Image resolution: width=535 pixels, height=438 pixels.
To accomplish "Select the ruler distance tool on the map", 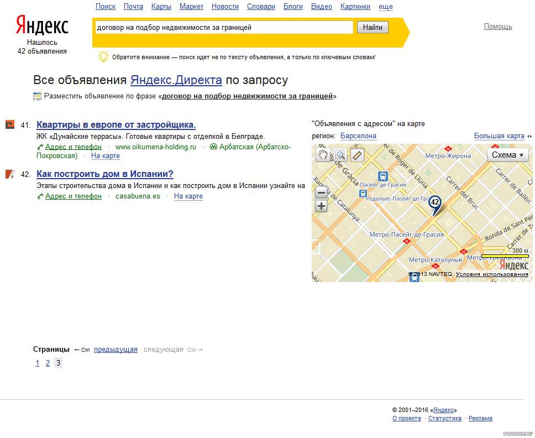I will tap(357, 155).
